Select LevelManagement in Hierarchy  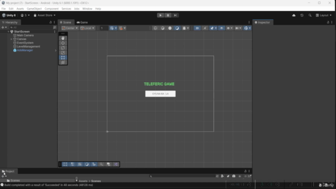28,47
